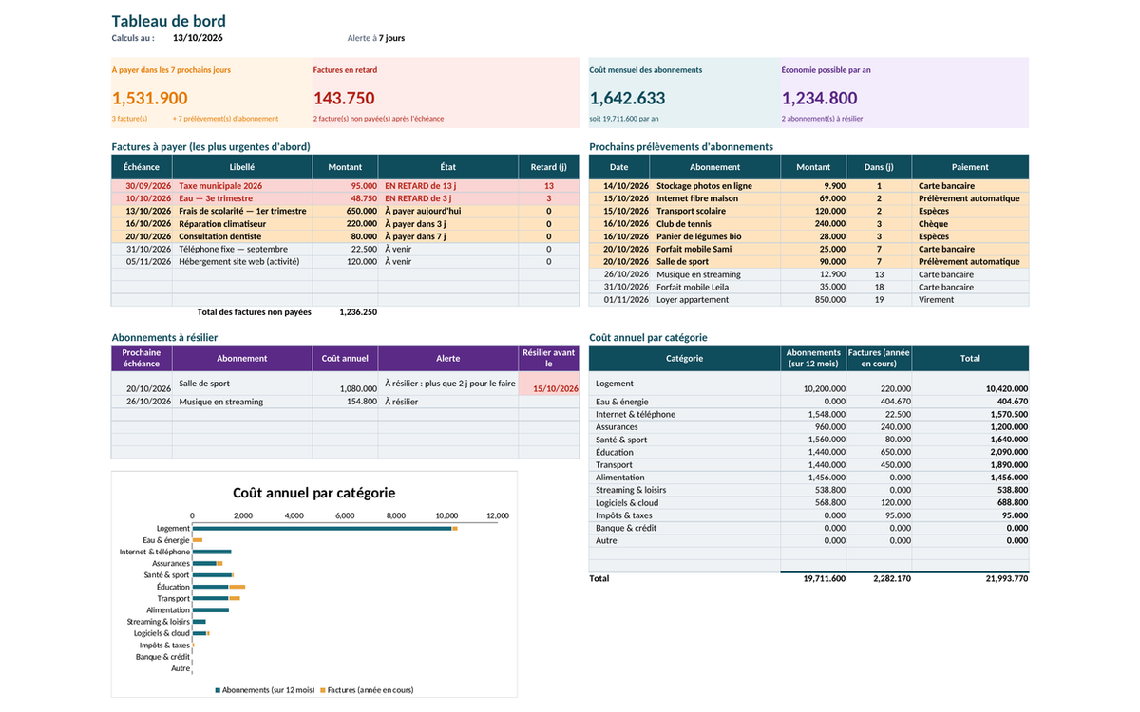Click the 'Factures (année en cours)' chart legend entry
Image resolution: width=1140 pixels, height=712 pixels.
click(367, 690)
